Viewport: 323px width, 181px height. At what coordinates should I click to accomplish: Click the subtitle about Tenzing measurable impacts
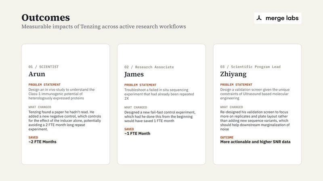tap(104, 27)
